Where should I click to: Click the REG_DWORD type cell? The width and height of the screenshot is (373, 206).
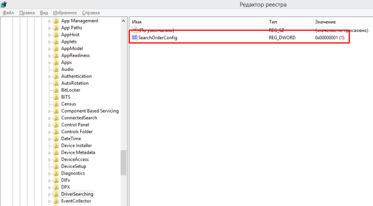282,38
